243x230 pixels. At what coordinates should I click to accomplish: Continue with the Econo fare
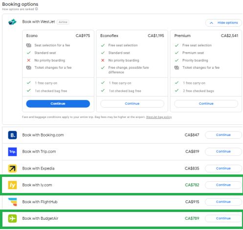pyautogui.click(x=58, y=104)
